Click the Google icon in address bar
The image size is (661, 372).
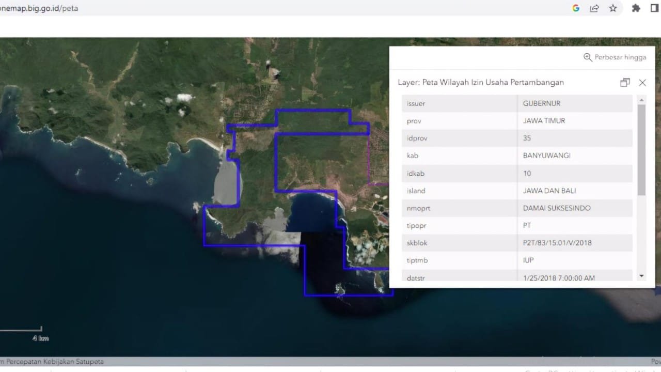pos(576,8)
